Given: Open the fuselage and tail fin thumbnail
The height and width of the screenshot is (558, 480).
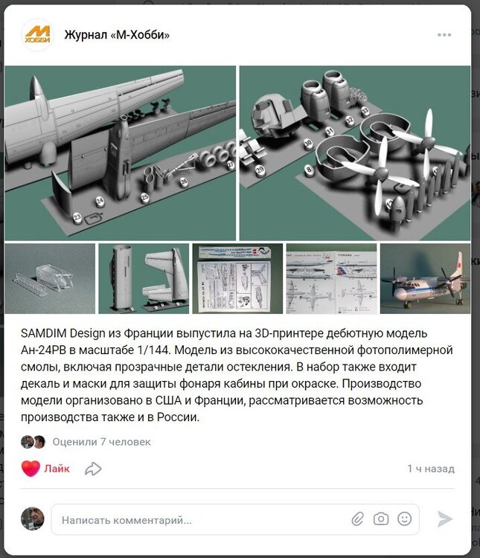Looking at the screenshot, I should pyautogui.click(x=144, y=279).
